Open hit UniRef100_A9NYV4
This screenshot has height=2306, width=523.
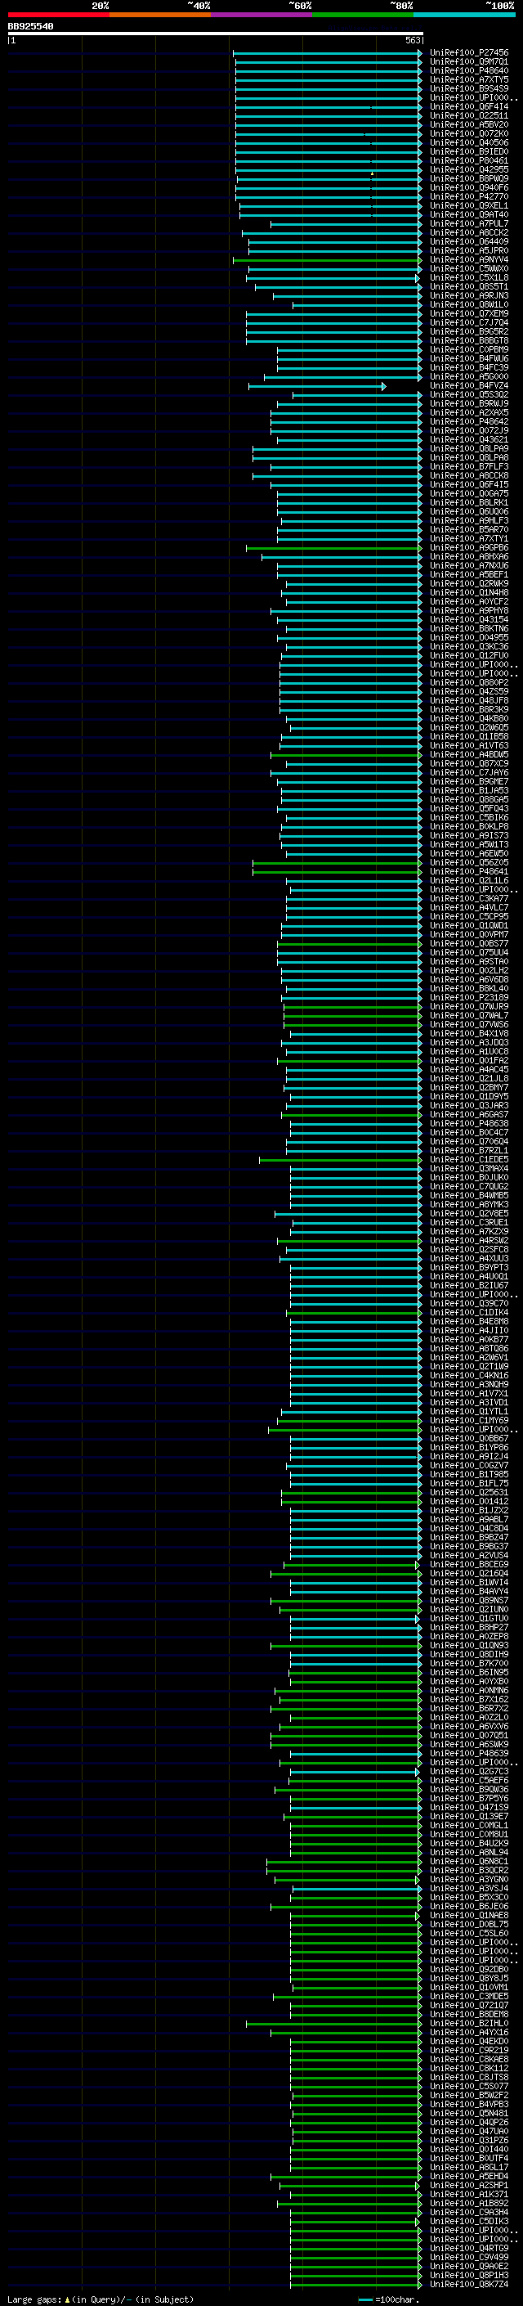[469, 259]
